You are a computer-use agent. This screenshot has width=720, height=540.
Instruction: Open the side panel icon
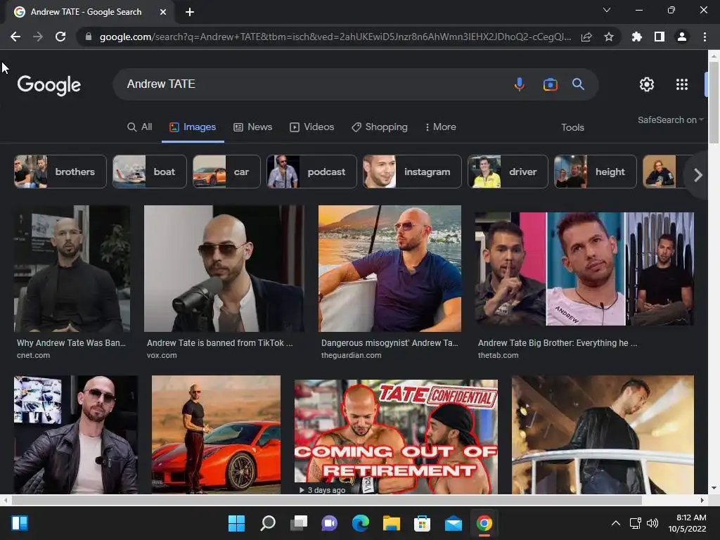660,37
